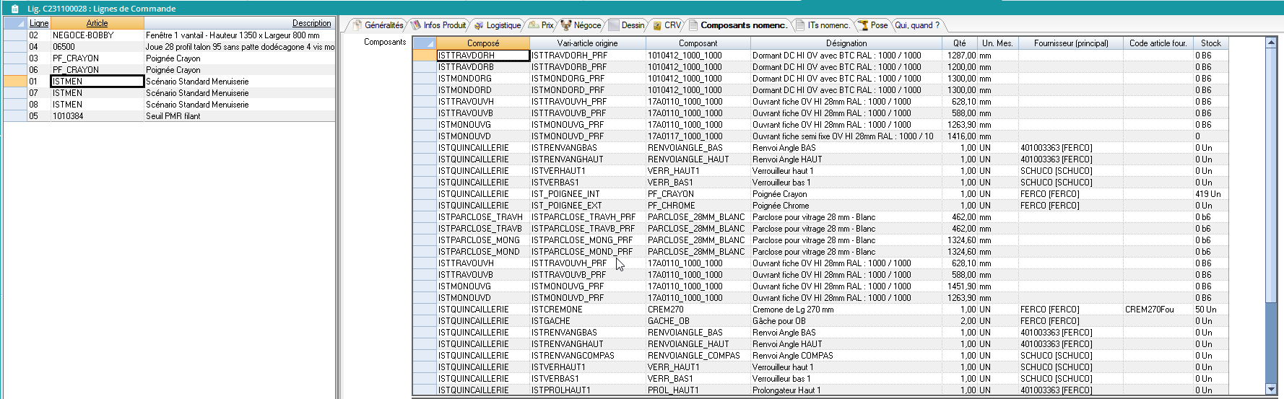Click the clipboard icon in title bar
Screen dimensions: 1284x399
[14, 9]
